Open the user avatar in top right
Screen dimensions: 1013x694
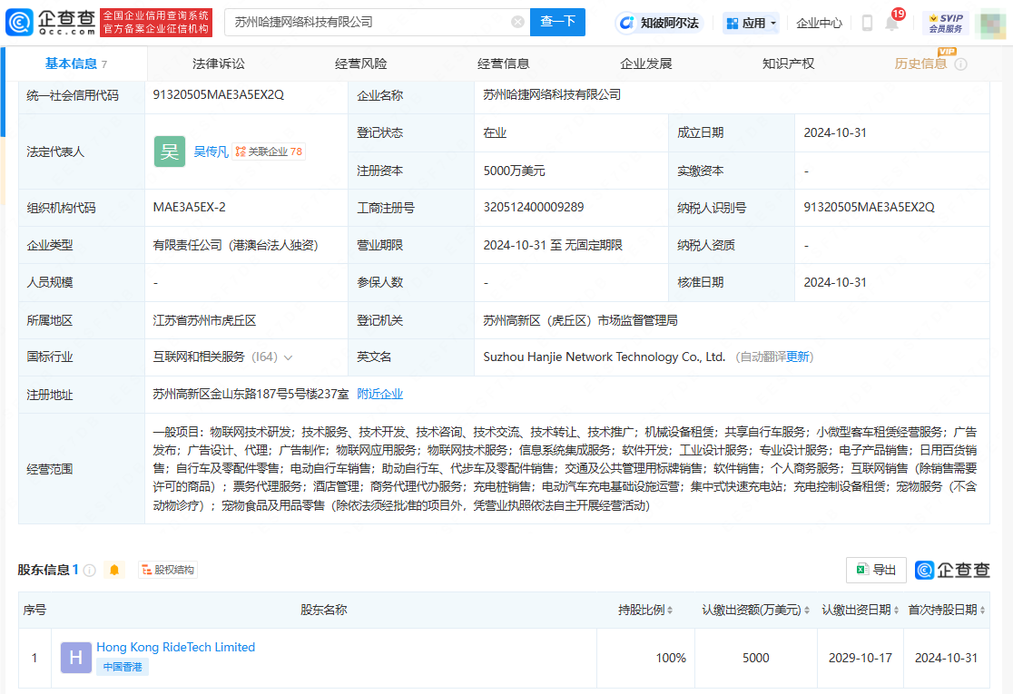[991, 23]
